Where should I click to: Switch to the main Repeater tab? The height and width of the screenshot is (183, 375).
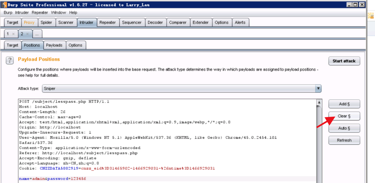pyautogui.click(x=108, y=22)
